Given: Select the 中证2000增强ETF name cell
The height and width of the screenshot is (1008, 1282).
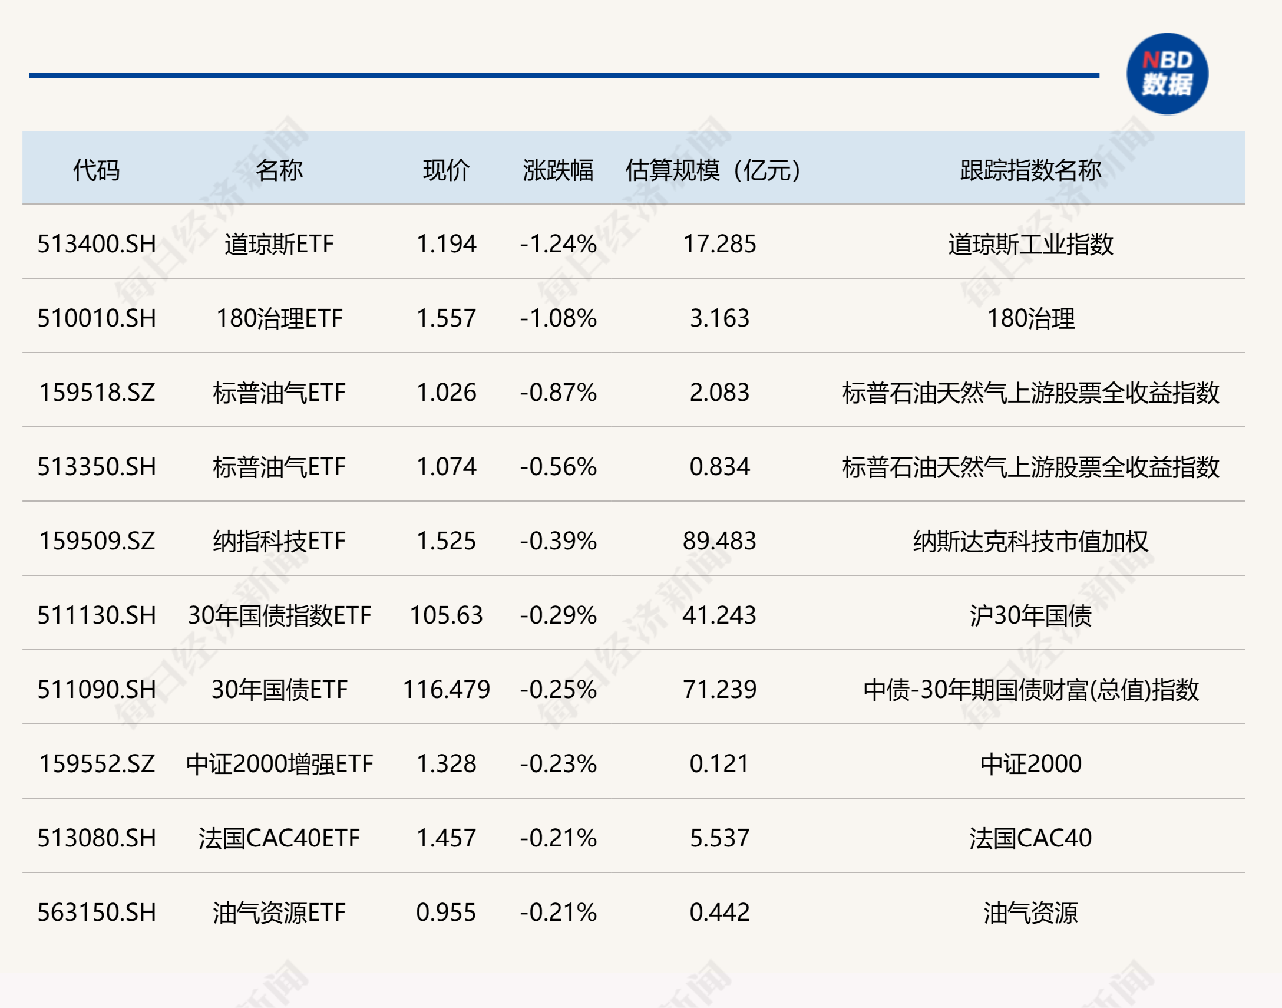Looking at the screenshot, I should (279, 764).
